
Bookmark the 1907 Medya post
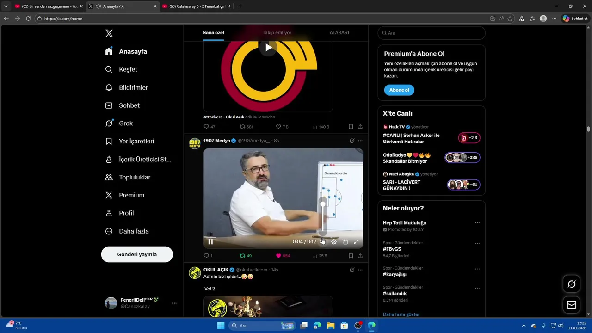351,255
